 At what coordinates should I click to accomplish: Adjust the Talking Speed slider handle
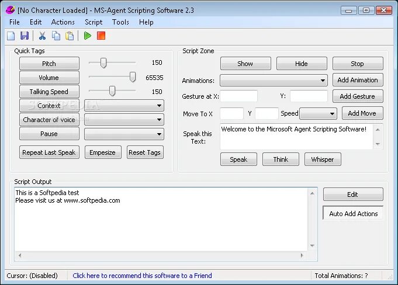112,91
